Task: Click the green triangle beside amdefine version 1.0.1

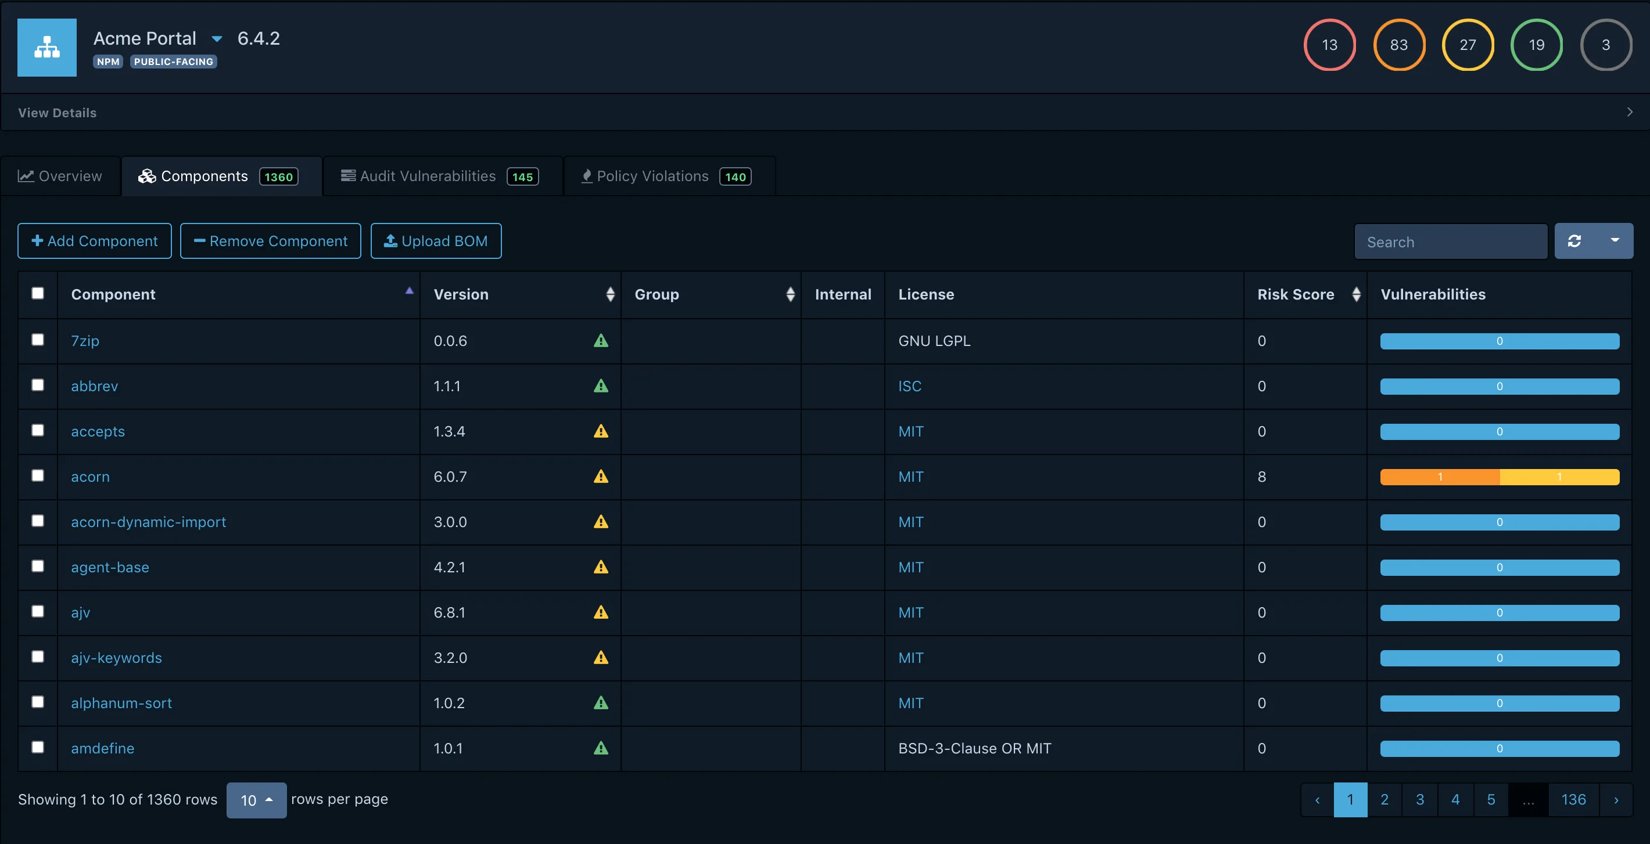Action: (601, 748)
